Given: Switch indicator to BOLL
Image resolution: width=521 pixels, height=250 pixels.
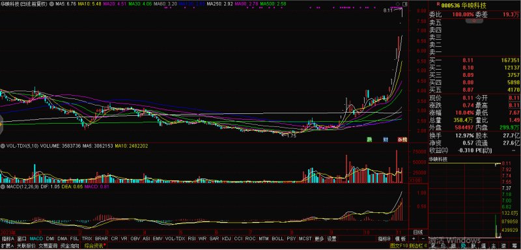Looking at the screenshot, I should pos(278,239).
